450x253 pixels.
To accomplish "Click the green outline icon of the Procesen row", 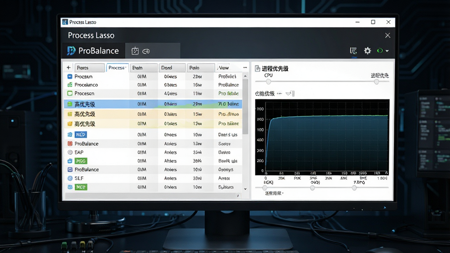I will (70, 94).
